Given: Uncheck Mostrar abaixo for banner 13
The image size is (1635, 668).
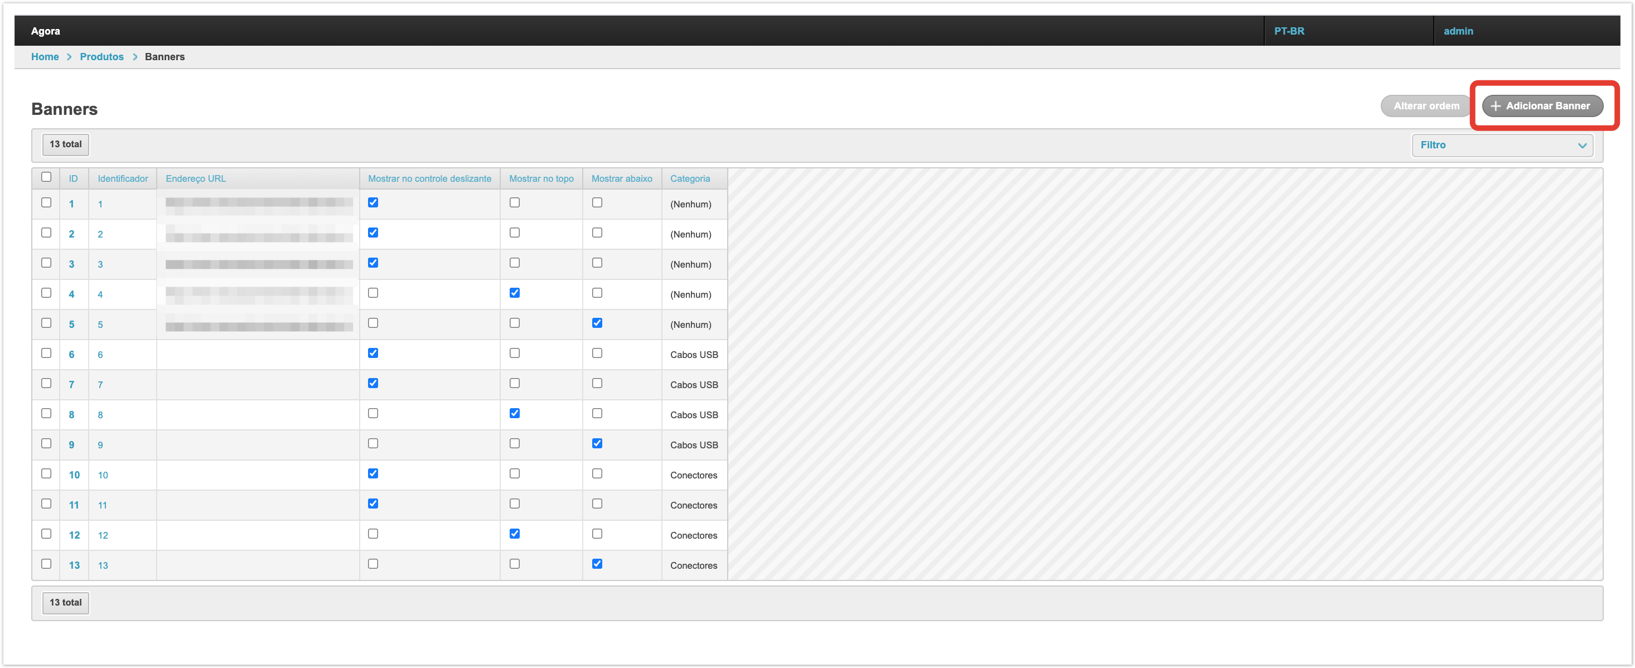Looking at the screenshot, I should [597, 564].
